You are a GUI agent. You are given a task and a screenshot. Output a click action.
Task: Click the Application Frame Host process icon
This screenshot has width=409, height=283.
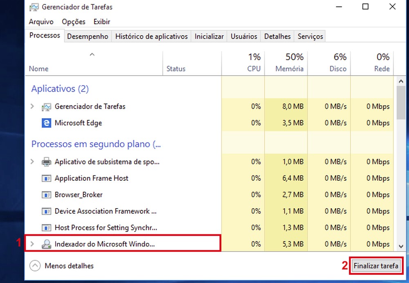pyautogui.click(x=46, y=178)
